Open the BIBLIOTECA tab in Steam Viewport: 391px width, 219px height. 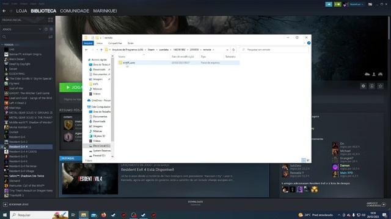tap(43, 11)
